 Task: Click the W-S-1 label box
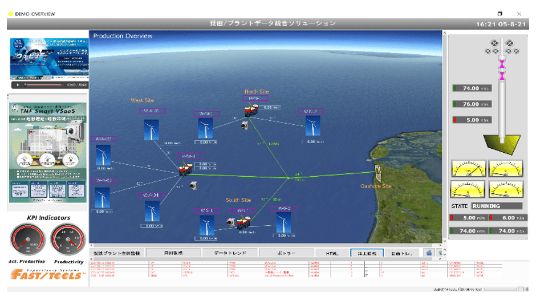click(207, 210)
